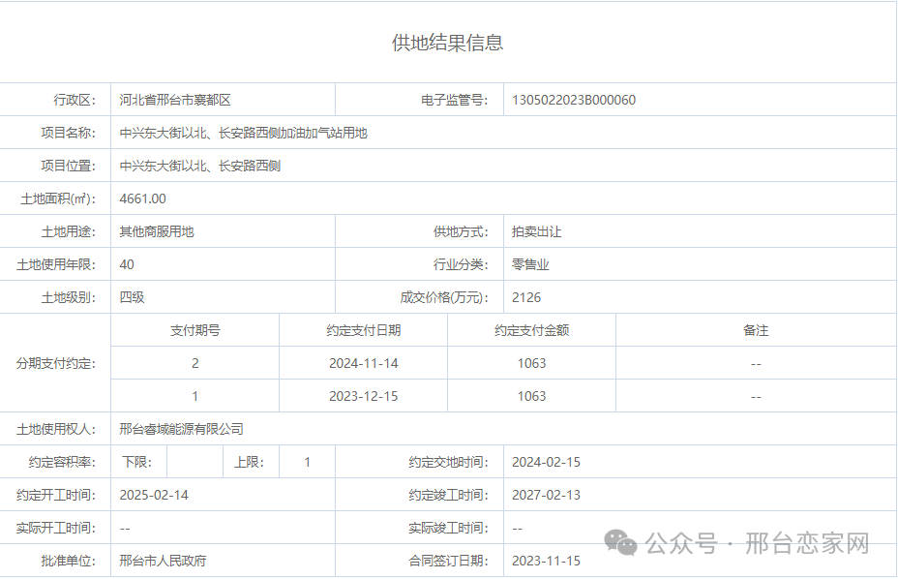Click the 行业分类 label

tap(461, 265)
